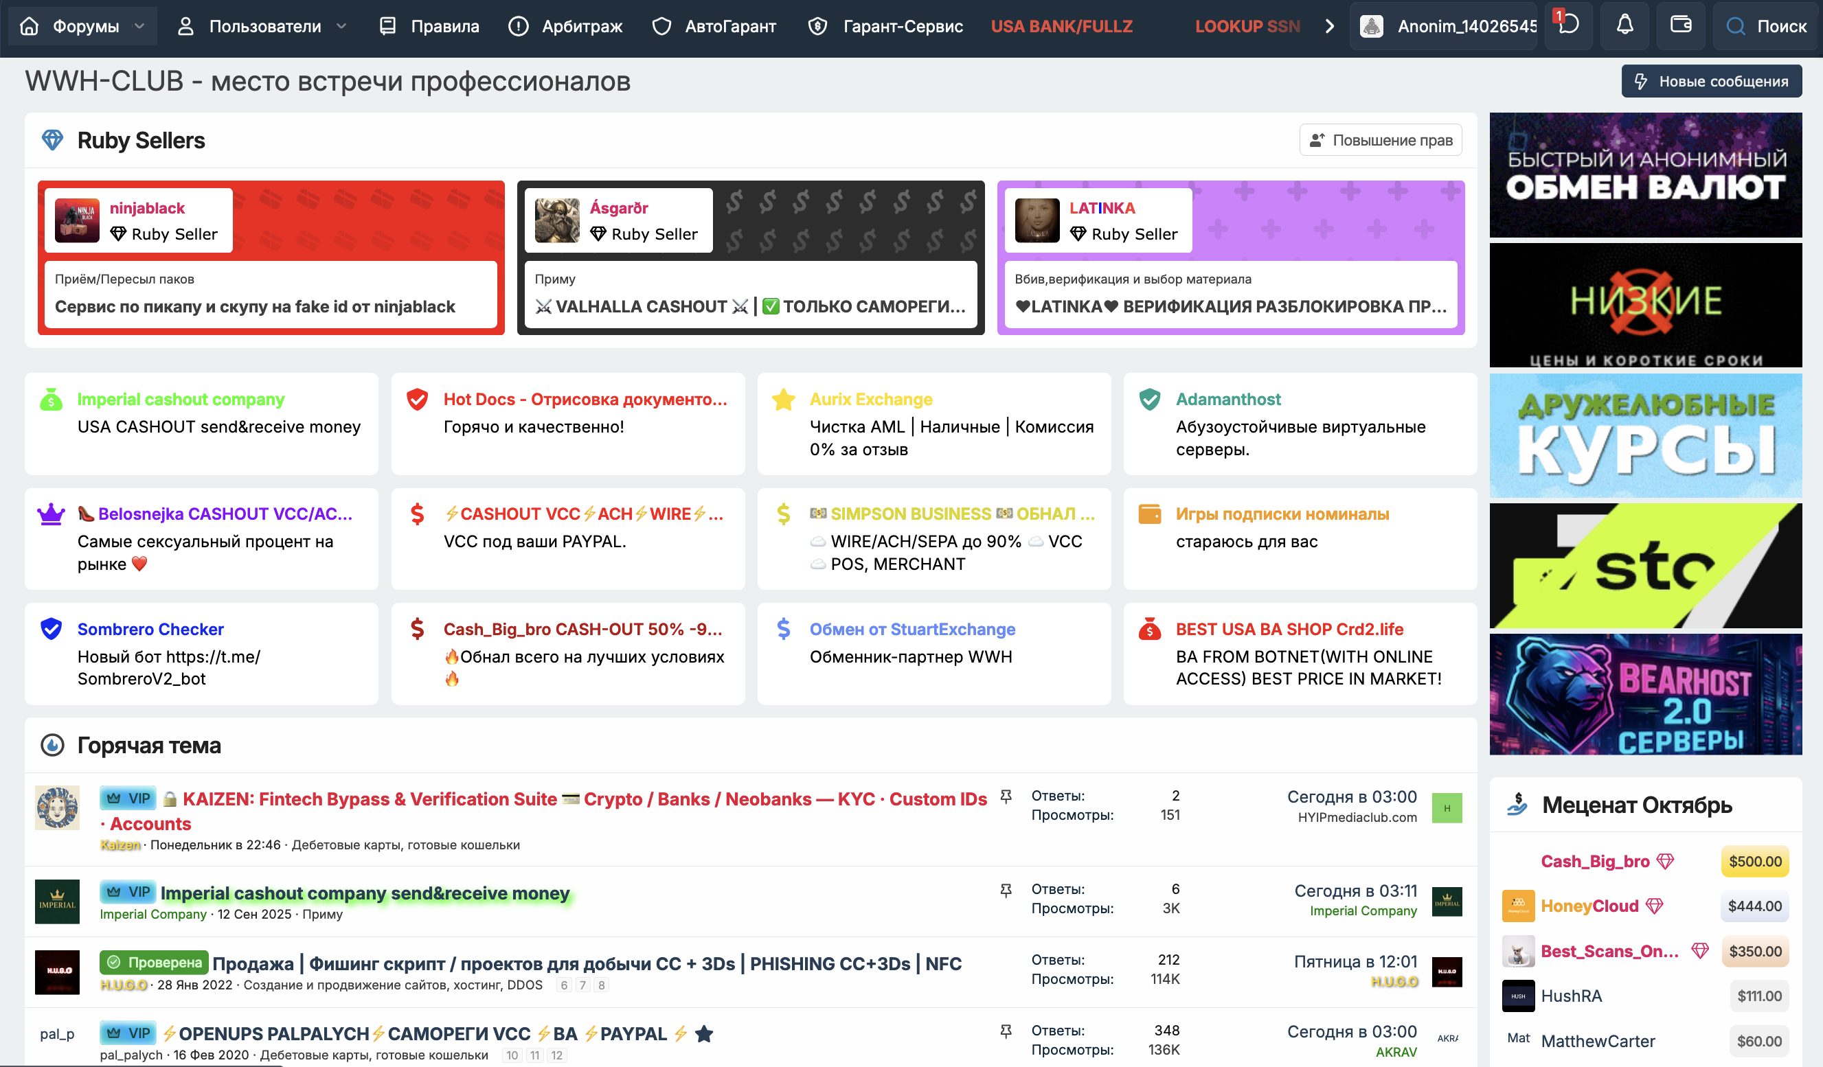Click the home icon beside Форумы

click(29, 27)
